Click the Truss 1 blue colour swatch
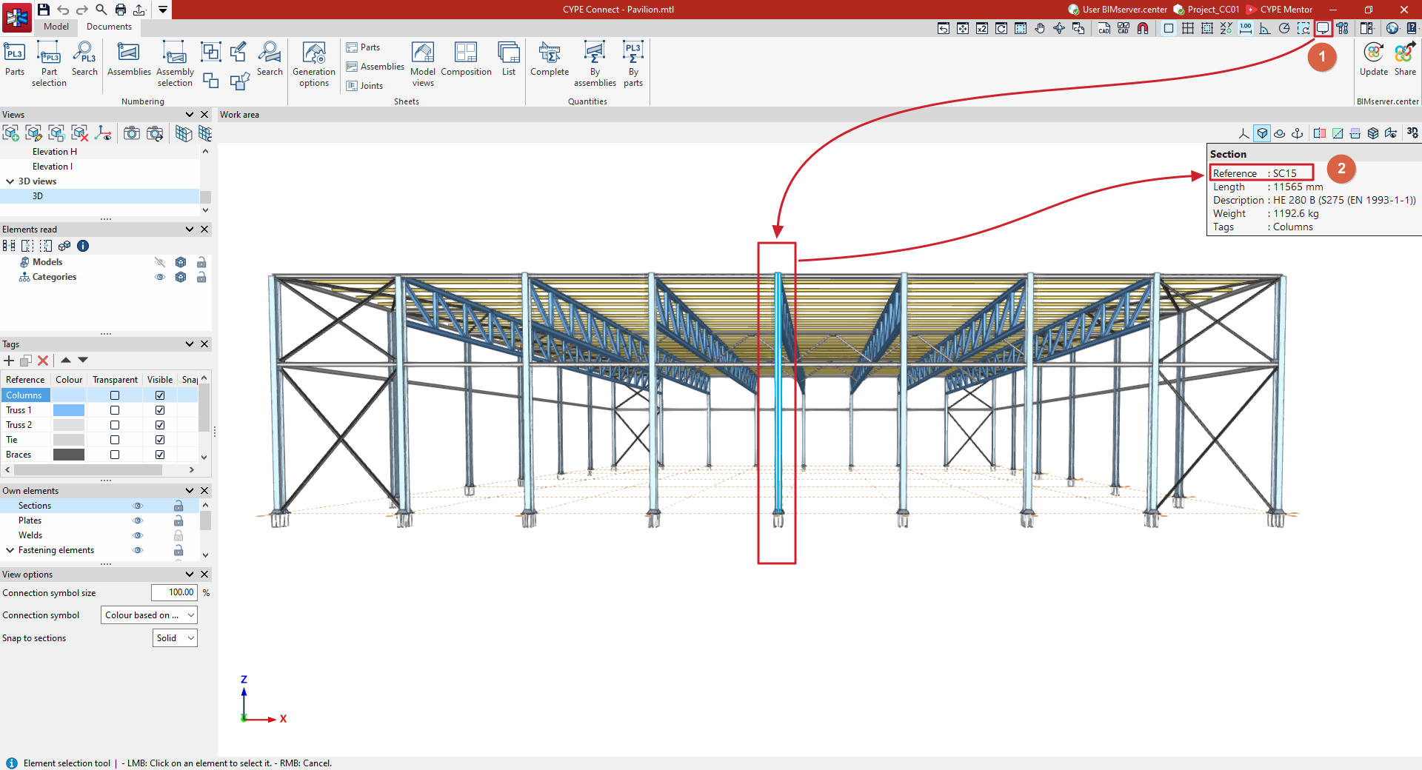The image size is (1422, 770). pos(69,410)
